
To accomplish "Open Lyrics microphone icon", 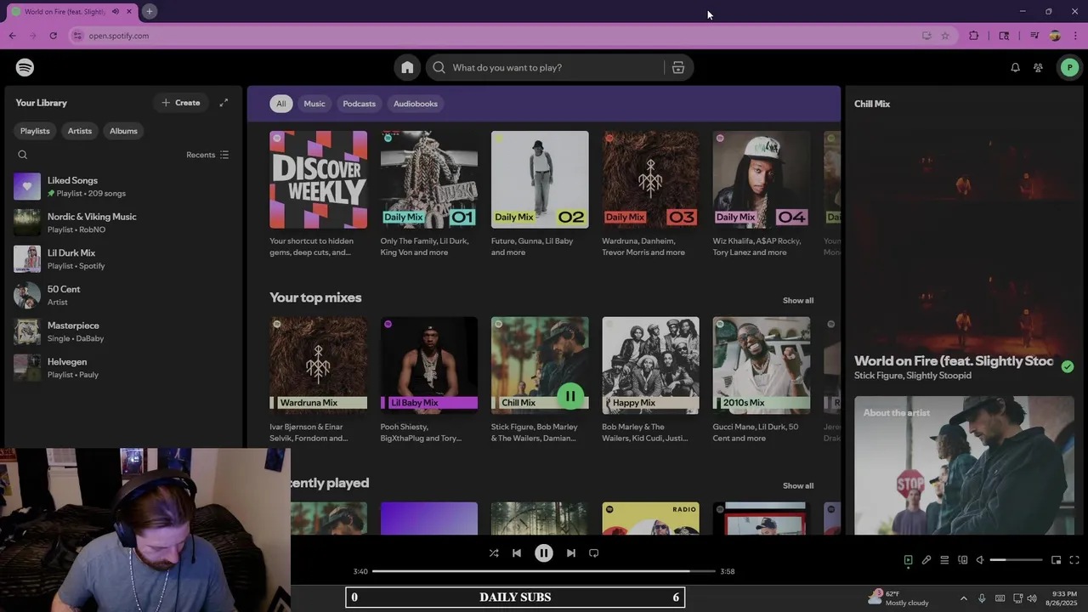I will coord(926,560).
